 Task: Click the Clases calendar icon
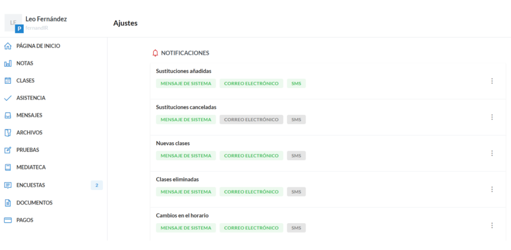pos(7,80)
